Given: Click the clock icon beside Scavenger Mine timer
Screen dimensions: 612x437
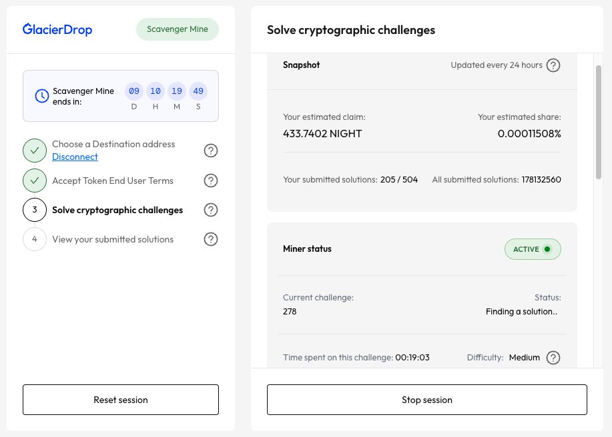Looking at the screenshot, I should pos(42,96).
